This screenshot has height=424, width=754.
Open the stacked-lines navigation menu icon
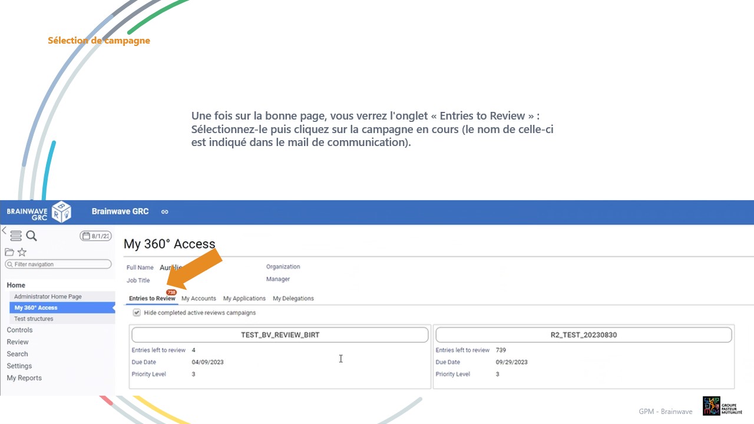point(16,236)
